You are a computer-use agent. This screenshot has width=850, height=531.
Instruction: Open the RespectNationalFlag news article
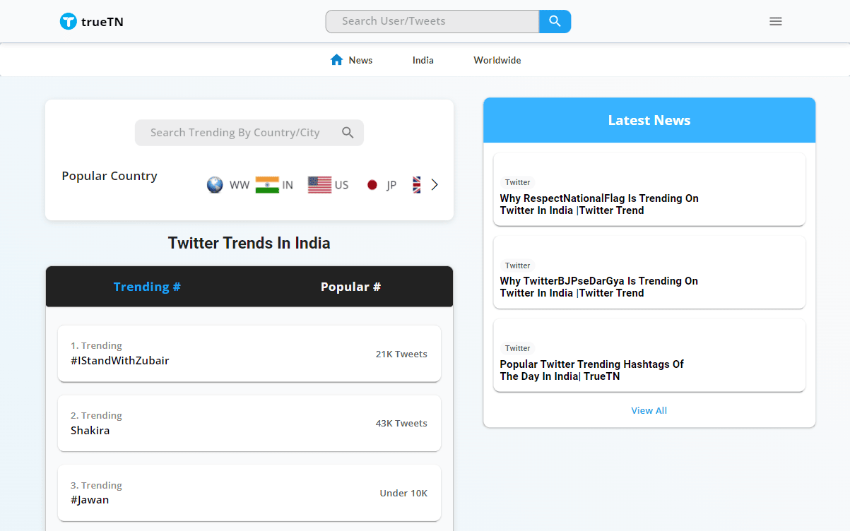click(x=599, y=204)
